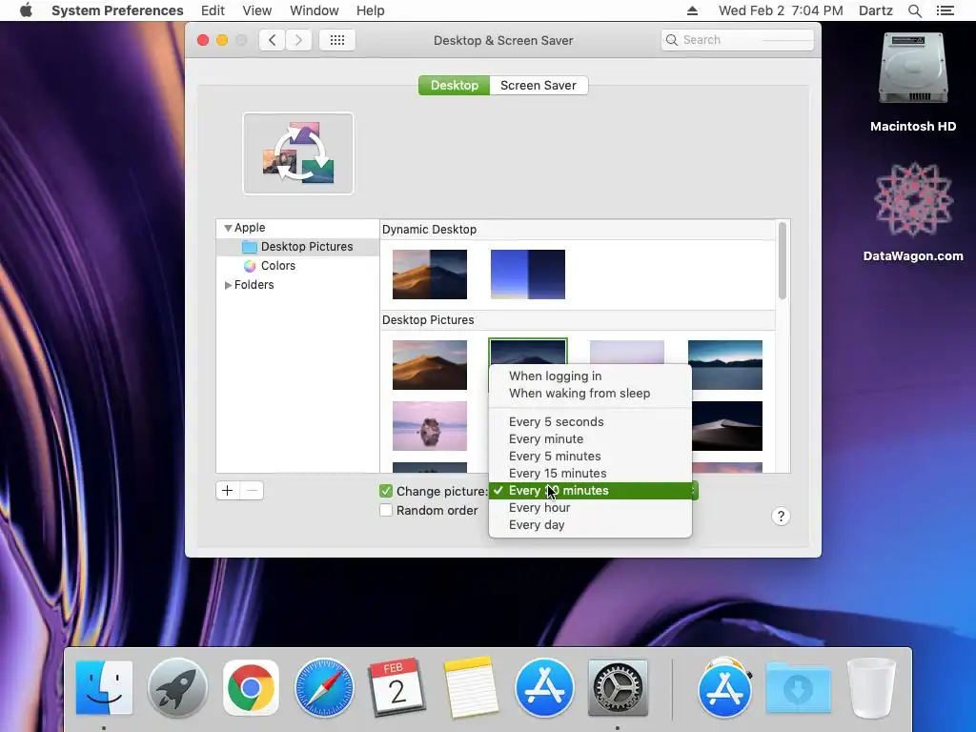Image resolution: width=976 pixels, height=732 pixels.
Task: Open help with the question mark button
Action: click(781, 516)
